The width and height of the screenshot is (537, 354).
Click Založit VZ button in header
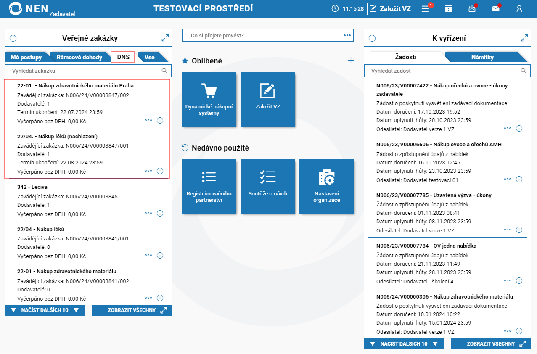click(x=390, y=8)
